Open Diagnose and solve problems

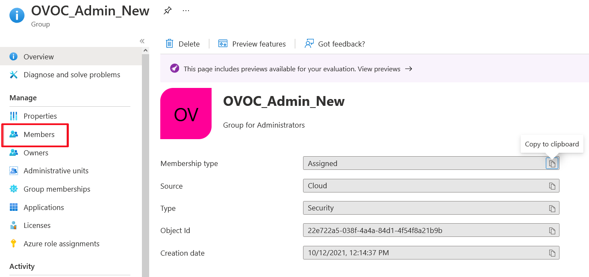(71, 75)
